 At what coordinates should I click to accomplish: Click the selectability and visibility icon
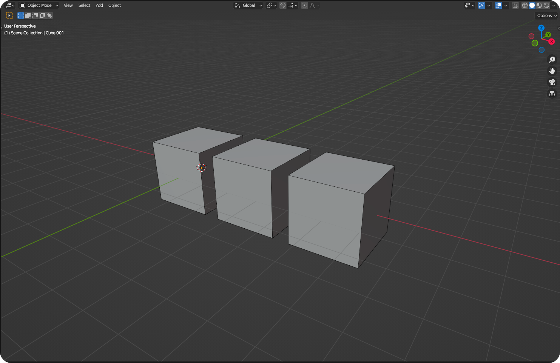[x=467, y=5]
